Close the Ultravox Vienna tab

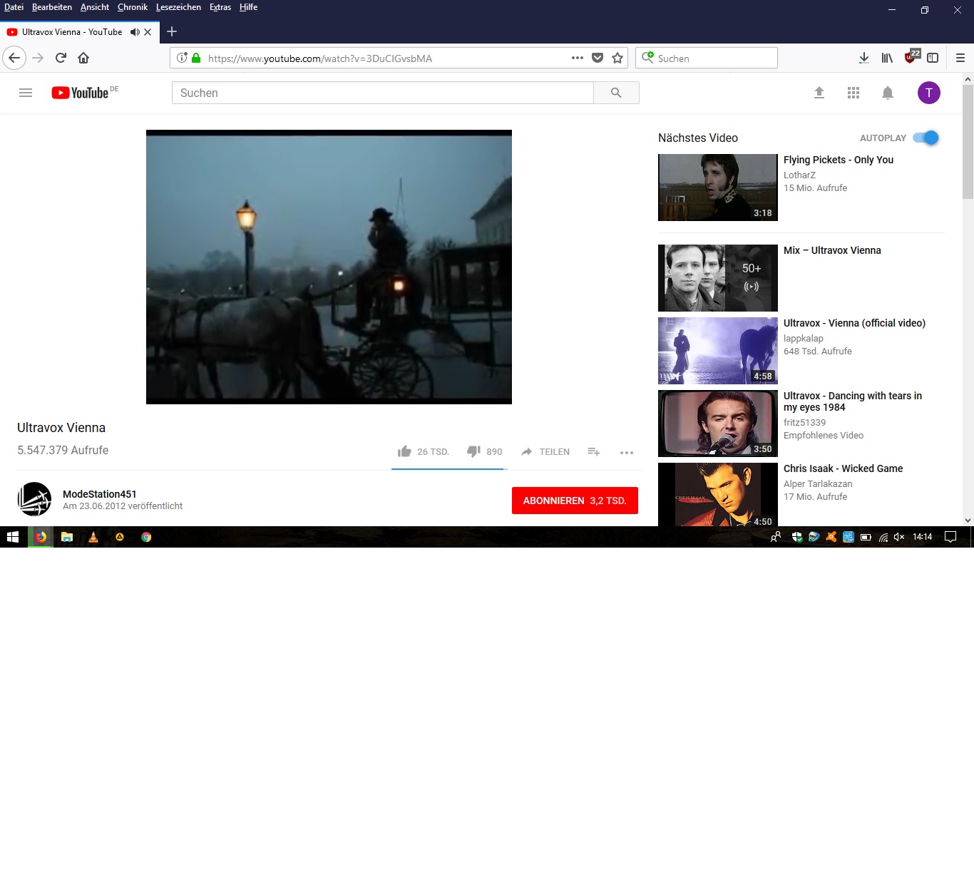tap(148, 32)
